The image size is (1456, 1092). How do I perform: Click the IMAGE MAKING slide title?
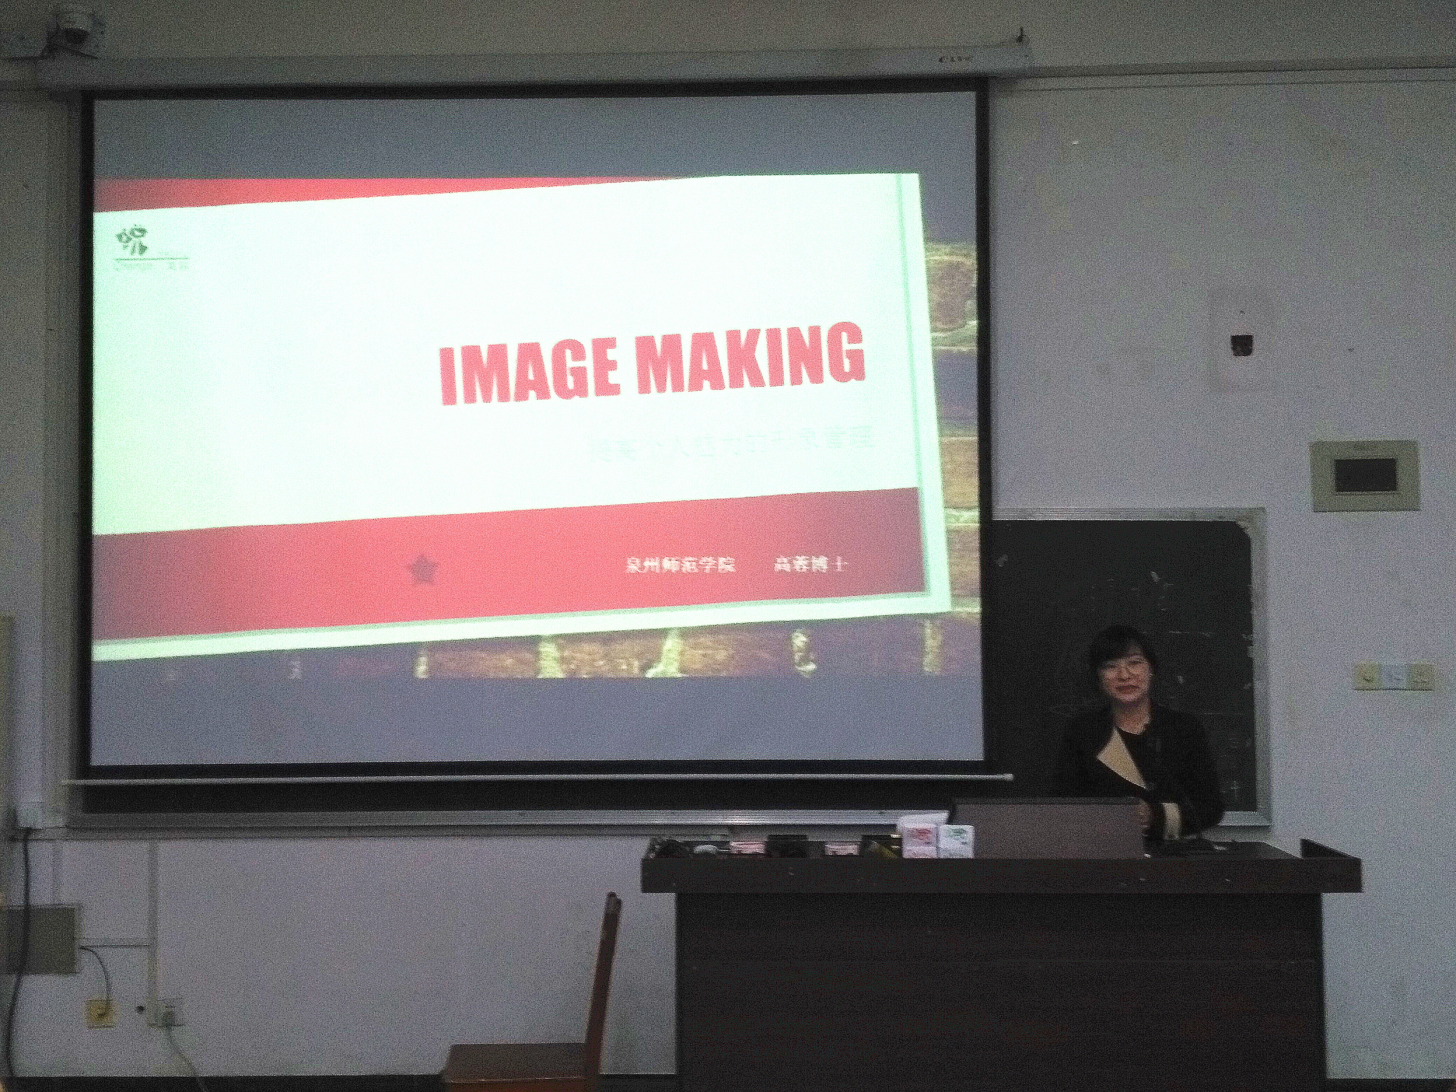(651, 365)
